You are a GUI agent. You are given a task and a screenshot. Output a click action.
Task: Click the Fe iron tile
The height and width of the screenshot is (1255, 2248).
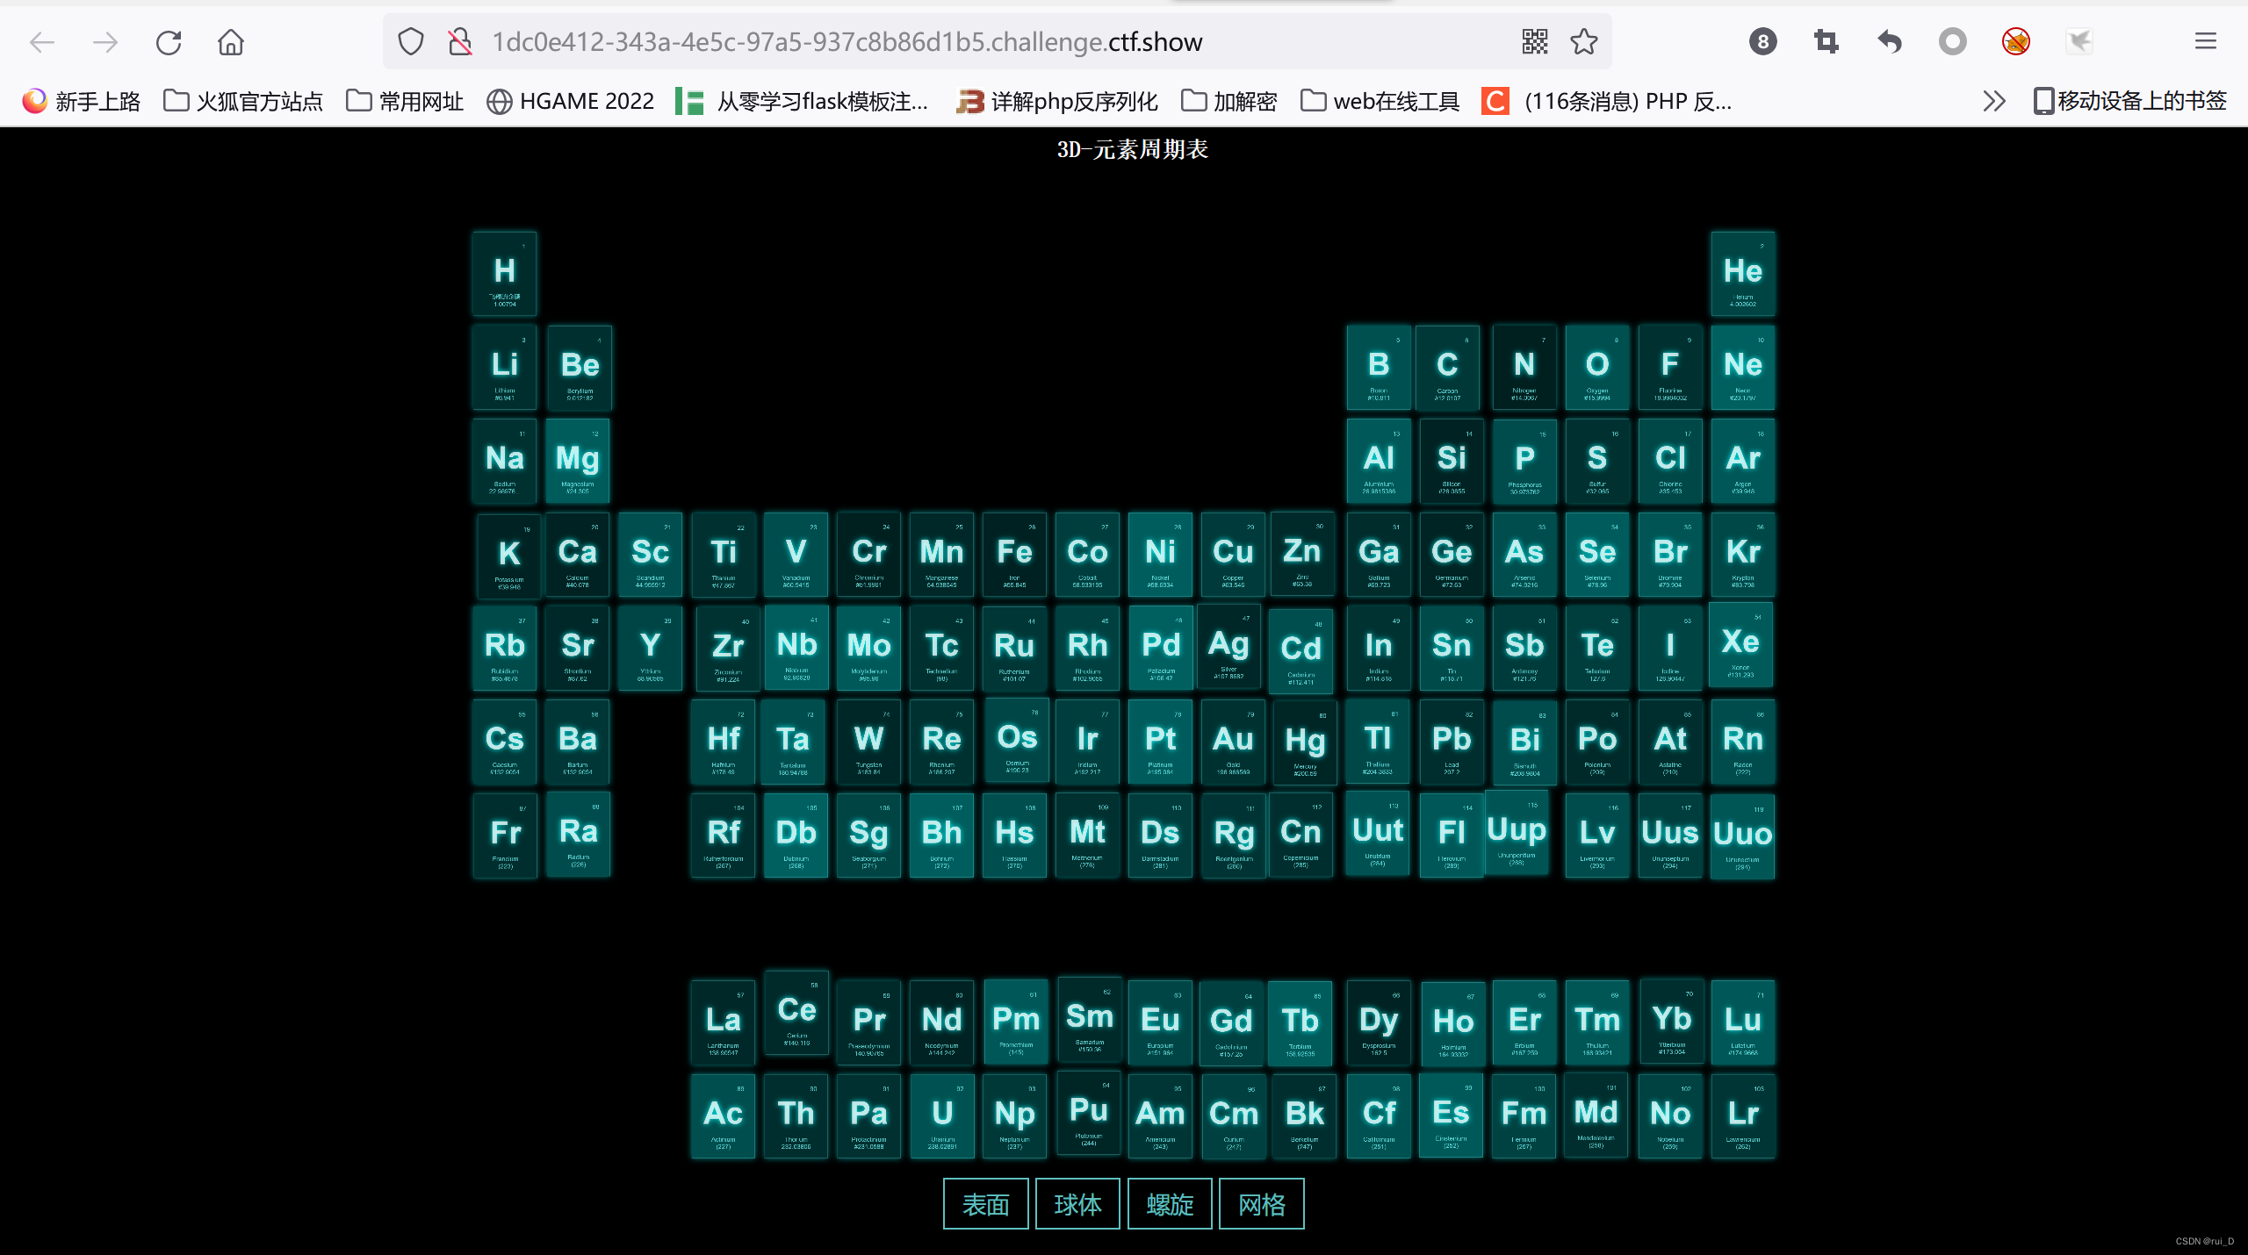1014,555
